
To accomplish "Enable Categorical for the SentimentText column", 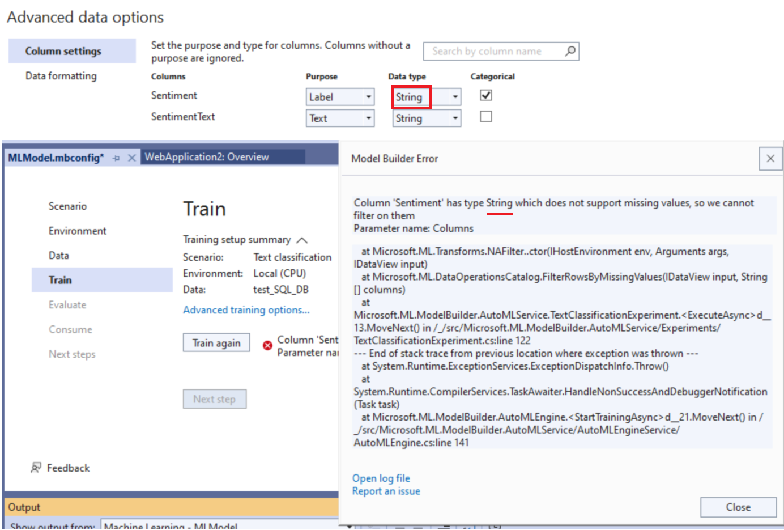I will tap(485, 117).
